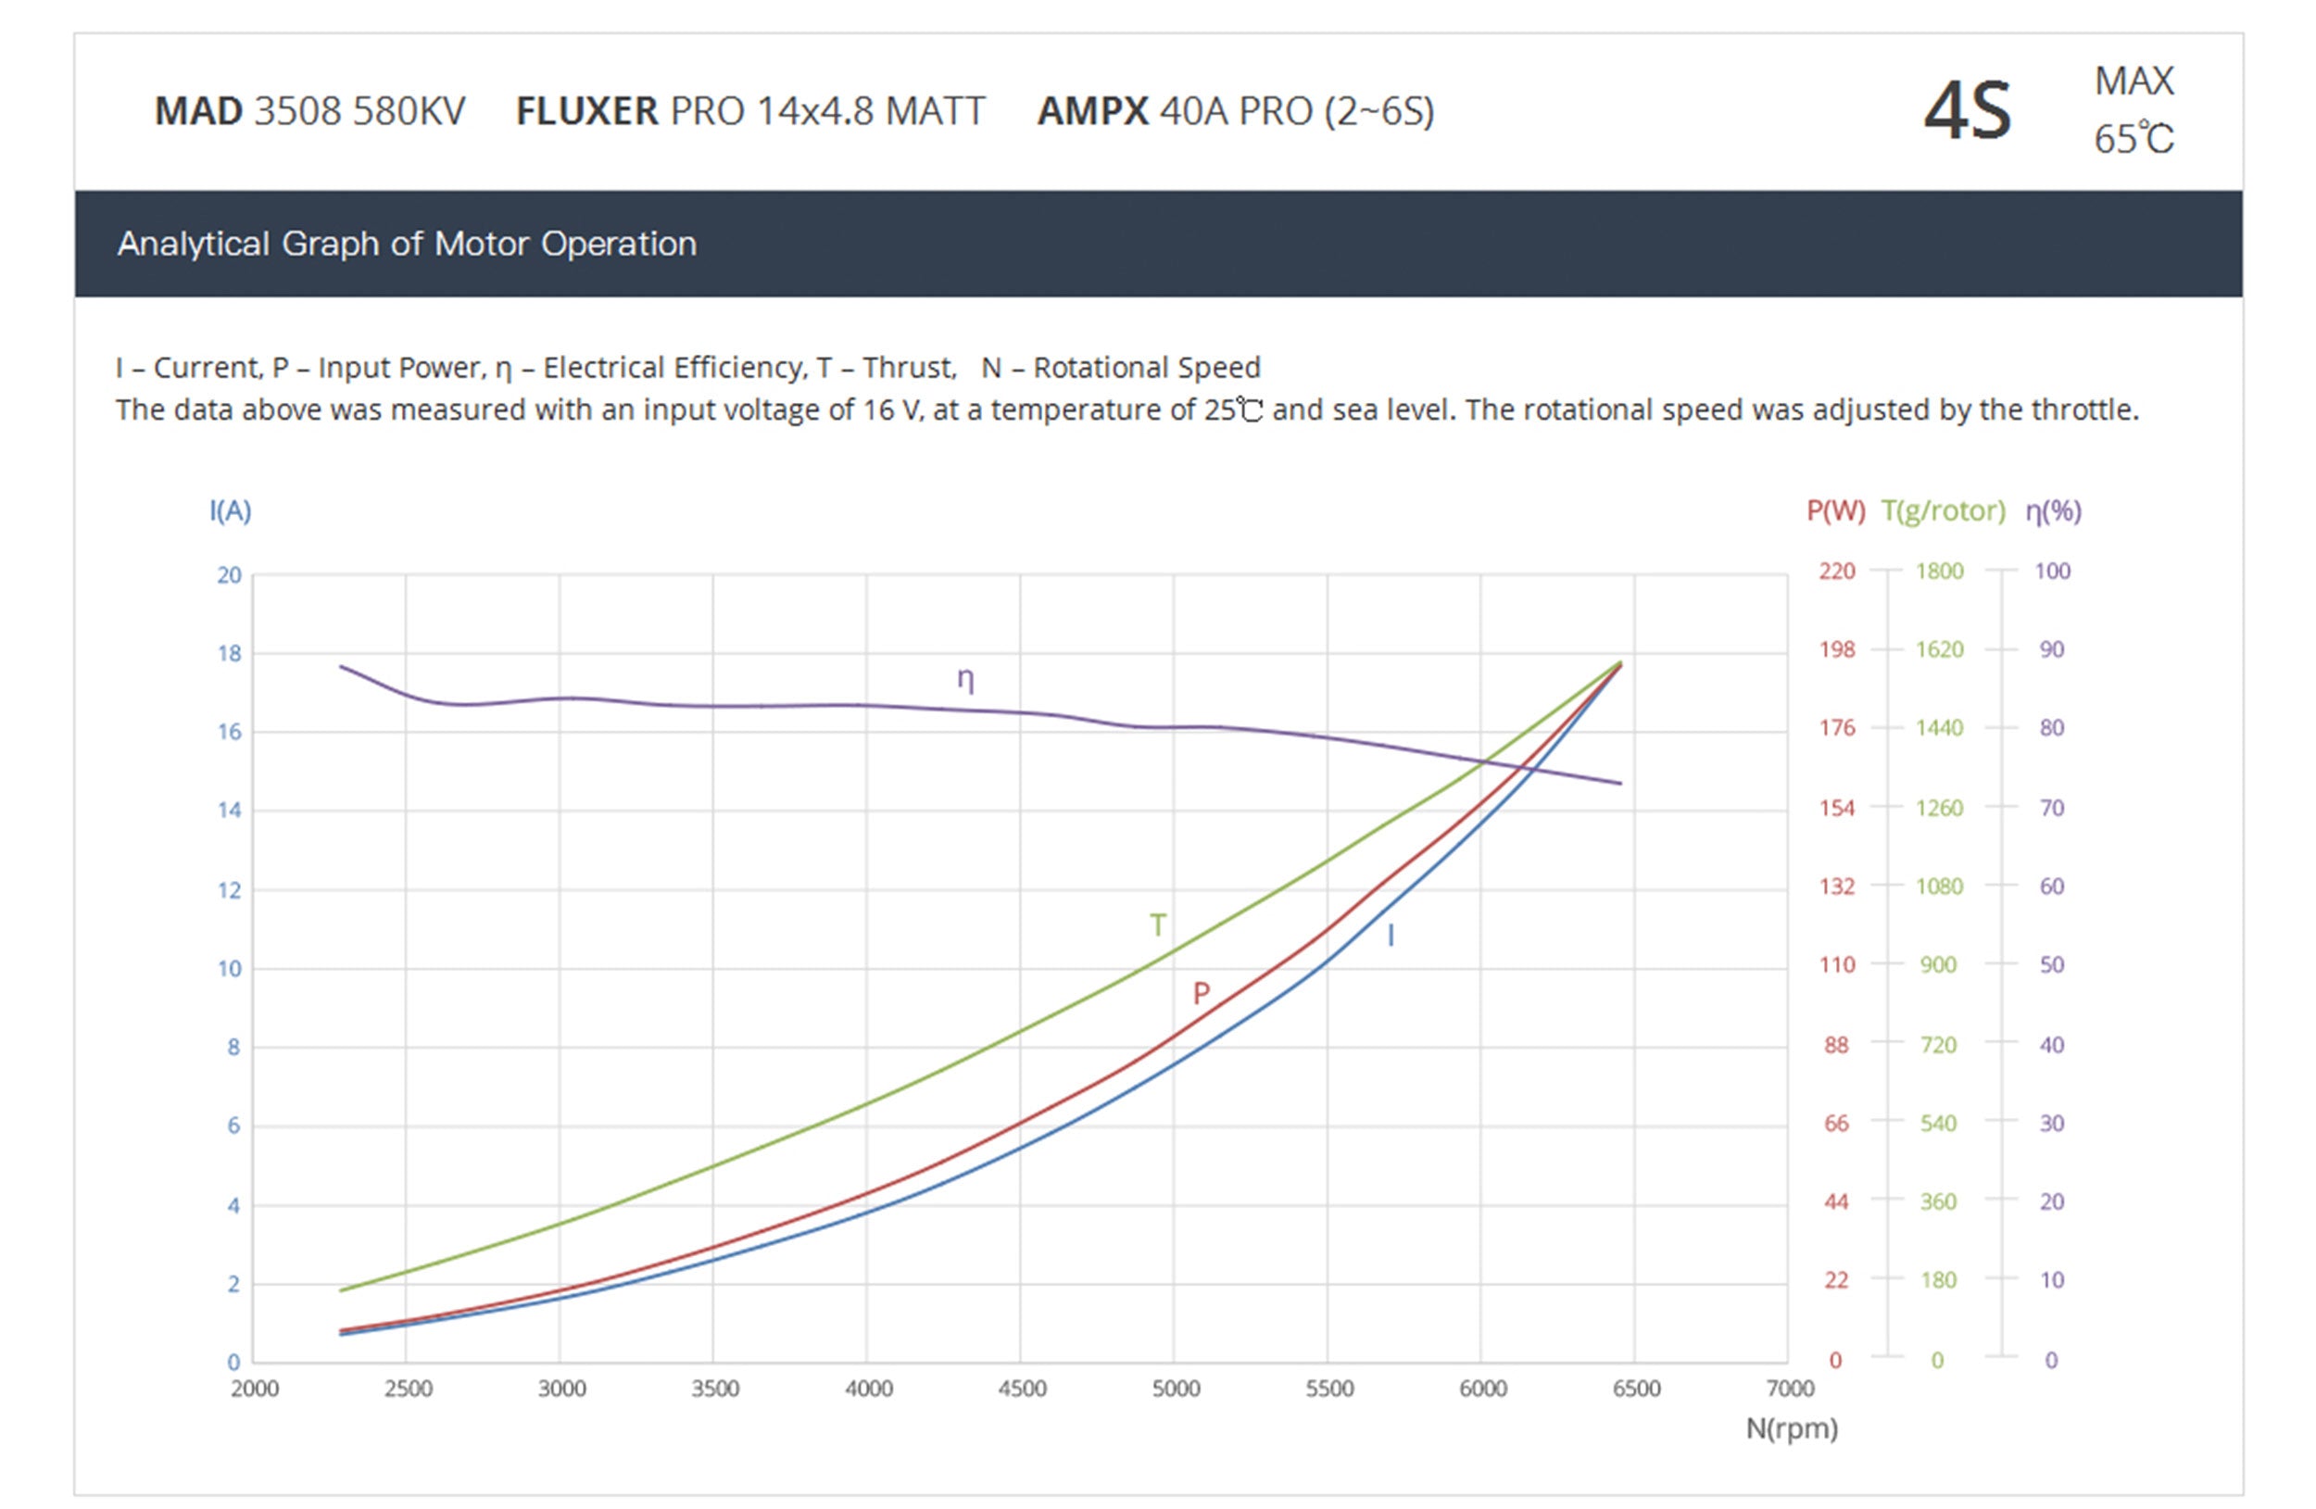Click the MAD 3508 580KV heading
The height and width of the screenshot is (1509, 2316).
[x=309, y=111]
